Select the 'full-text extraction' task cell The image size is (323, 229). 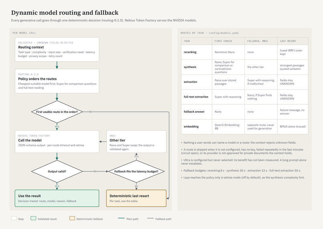coord(196,97)
